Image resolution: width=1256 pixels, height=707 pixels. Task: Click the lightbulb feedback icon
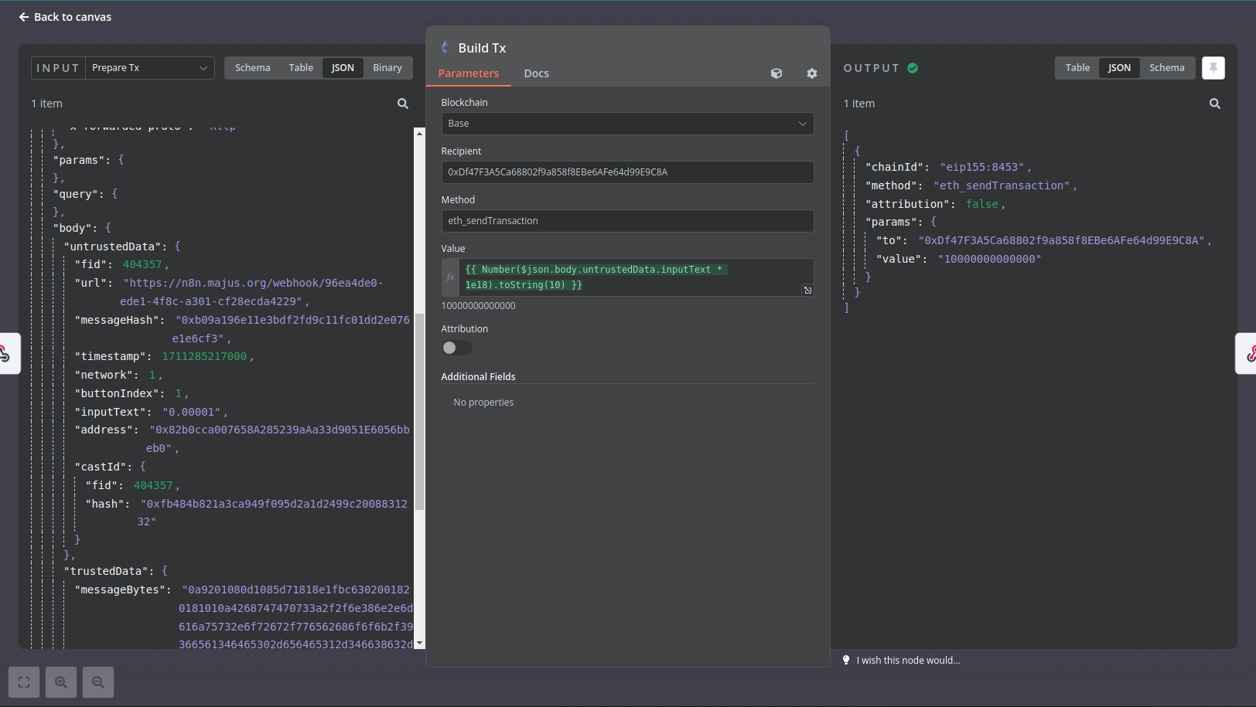tap(846, 660)
